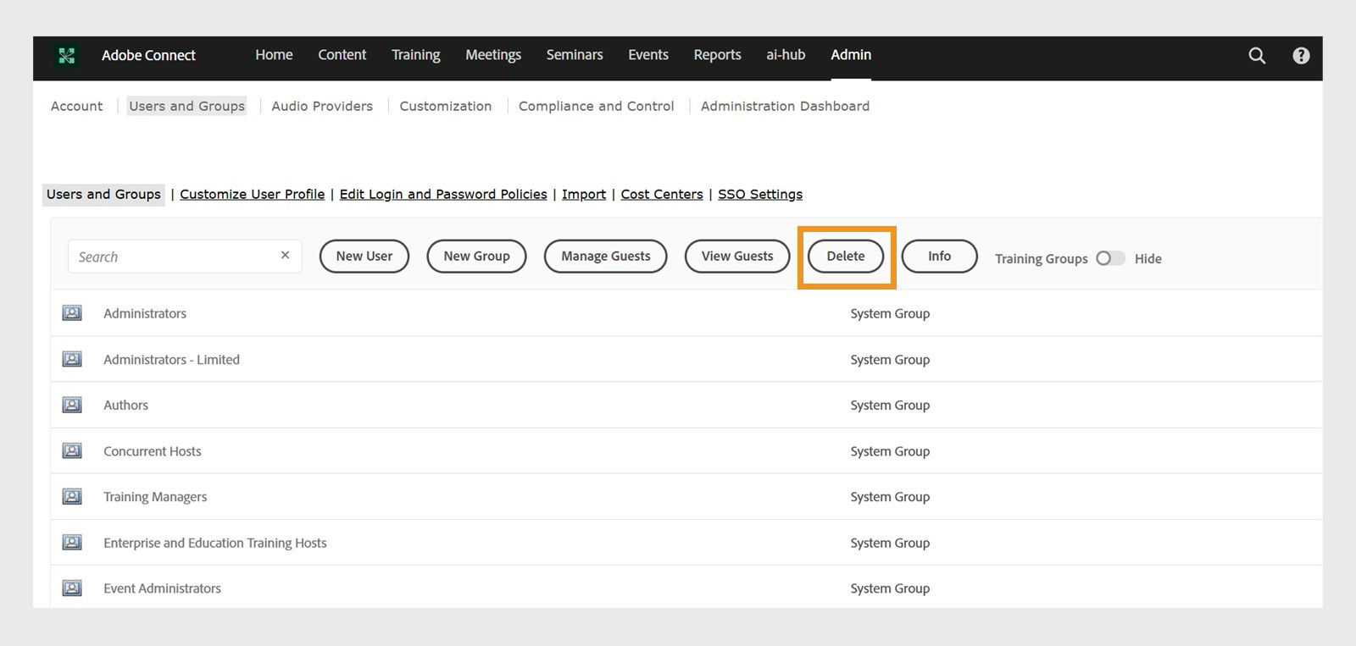Open Edit Login and Password Policies link

pos(443,194)
